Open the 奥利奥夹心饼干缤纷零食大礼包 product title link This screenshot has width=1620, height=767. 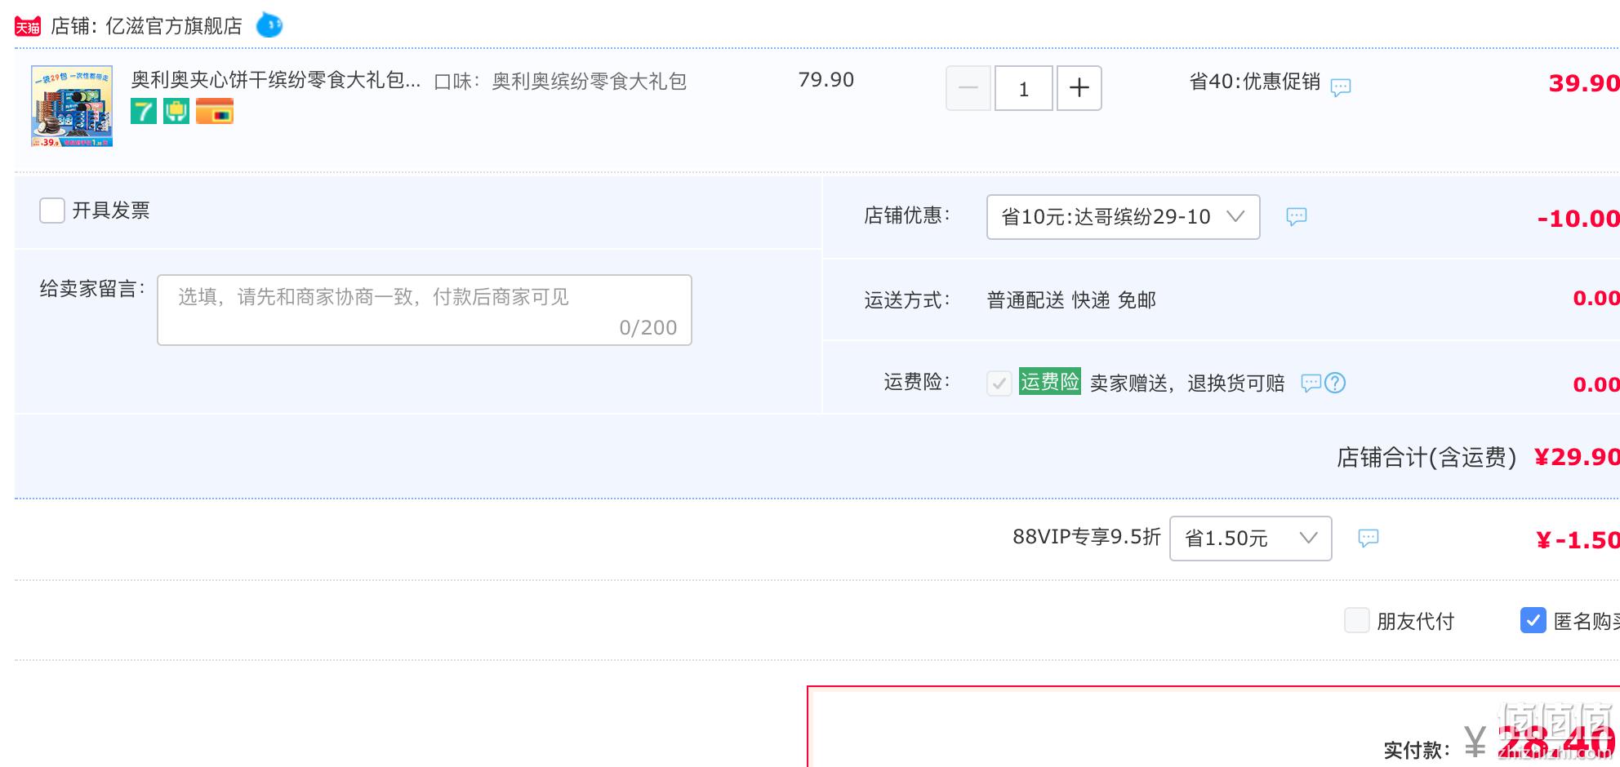276,80
